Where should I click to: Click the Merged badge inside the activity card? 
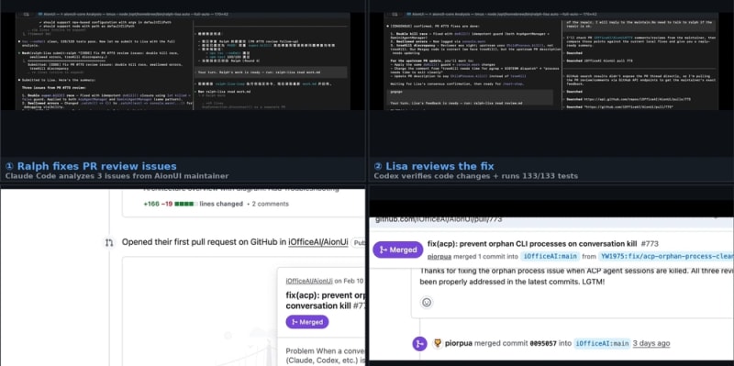point(307,322)
